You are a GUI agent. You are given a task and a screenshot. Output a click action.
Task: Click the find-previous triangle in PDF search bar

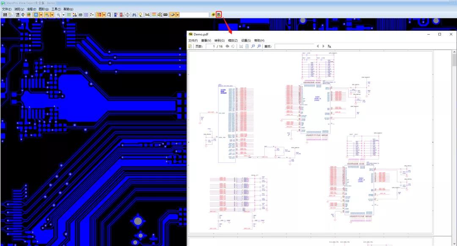(x=318, y=46)
